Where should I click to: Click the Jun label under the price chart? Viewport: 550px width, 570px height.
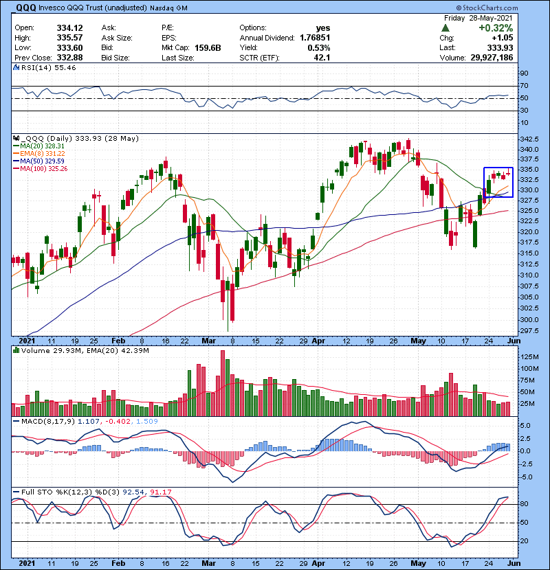pos(514,341)
